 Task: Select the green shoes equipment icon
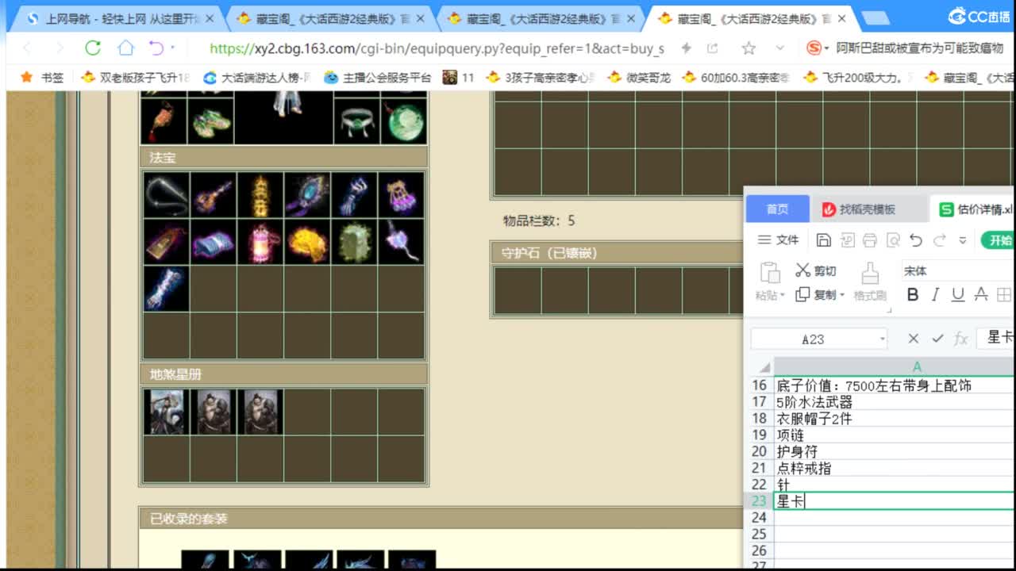212,121
